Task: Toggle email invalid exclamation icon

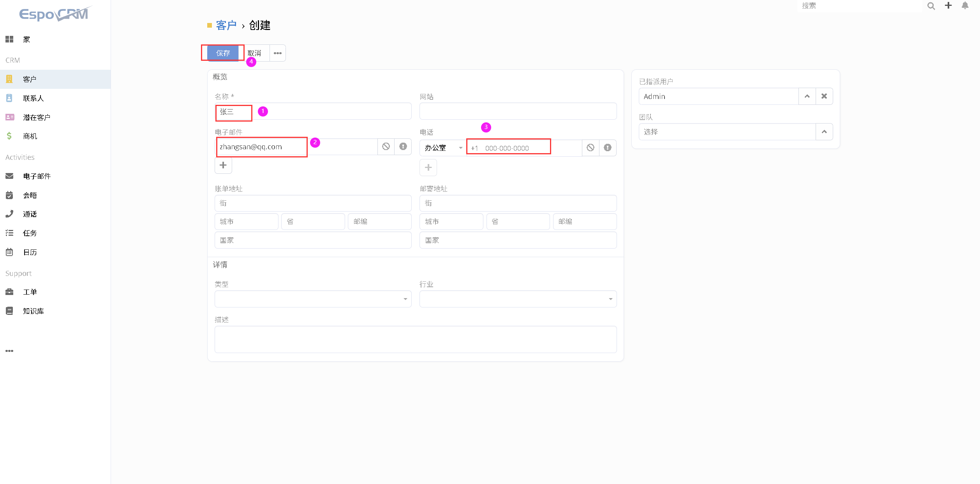Action: coord(403,147)
